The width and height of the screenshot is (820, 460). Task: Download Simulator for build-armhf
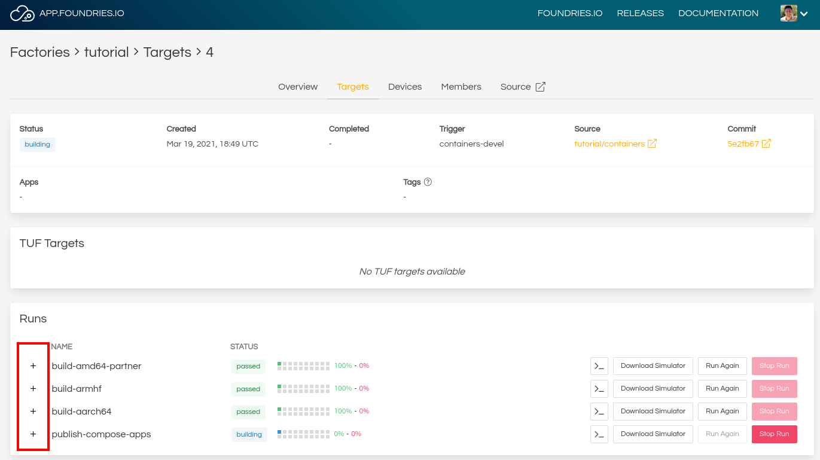[x=653, y=389]
